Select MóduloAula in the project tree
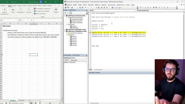185x104 pixels. (75, 28)
